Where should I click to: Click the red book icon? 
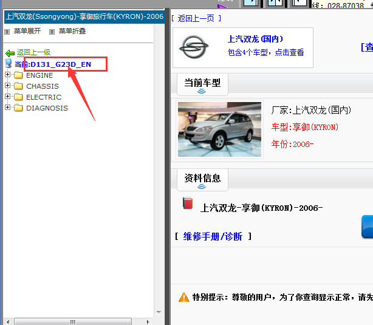[x=188, y=203]
